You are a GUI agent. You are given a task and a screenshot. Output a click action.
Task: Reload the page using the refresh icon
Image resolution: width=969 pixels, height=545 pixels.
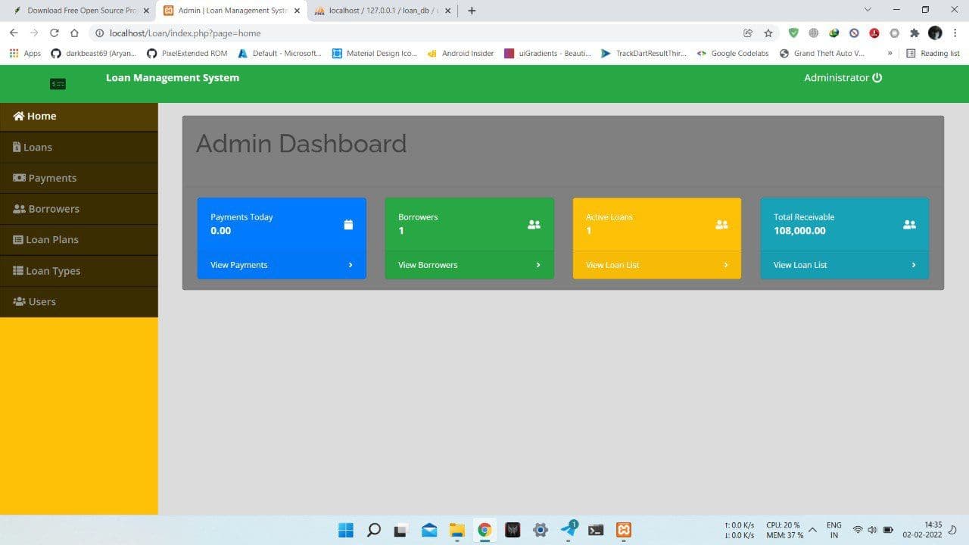coord(55,33)
